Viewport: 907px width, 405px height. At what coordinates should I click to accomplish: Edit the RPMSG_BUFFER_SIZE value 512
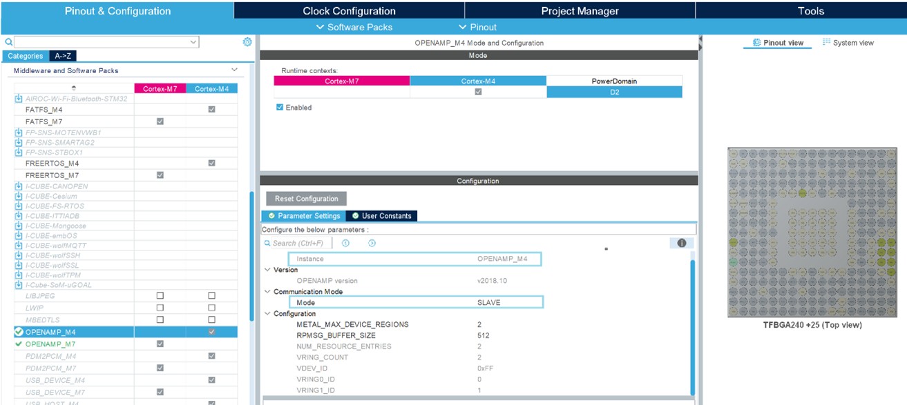click(x=483, y=335)
